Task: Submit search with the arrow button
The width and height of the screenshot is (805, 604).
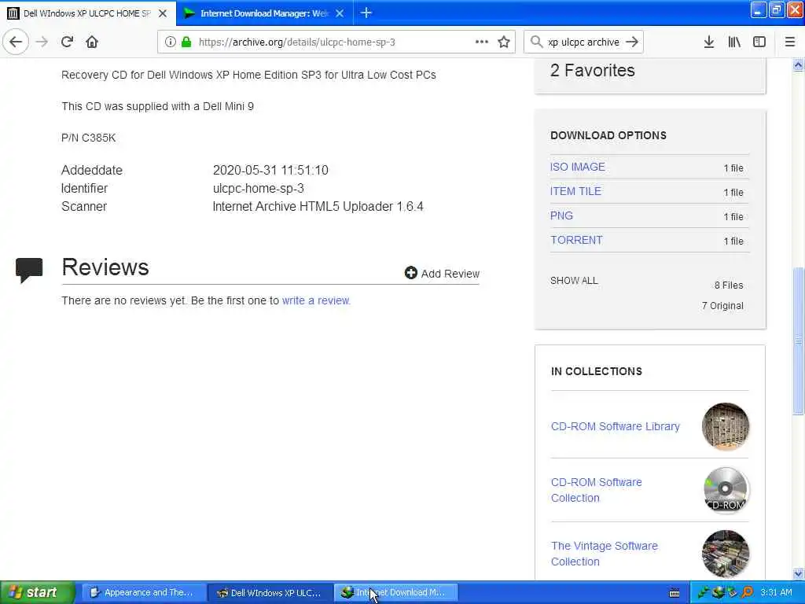Action: [x=632, y=42]
